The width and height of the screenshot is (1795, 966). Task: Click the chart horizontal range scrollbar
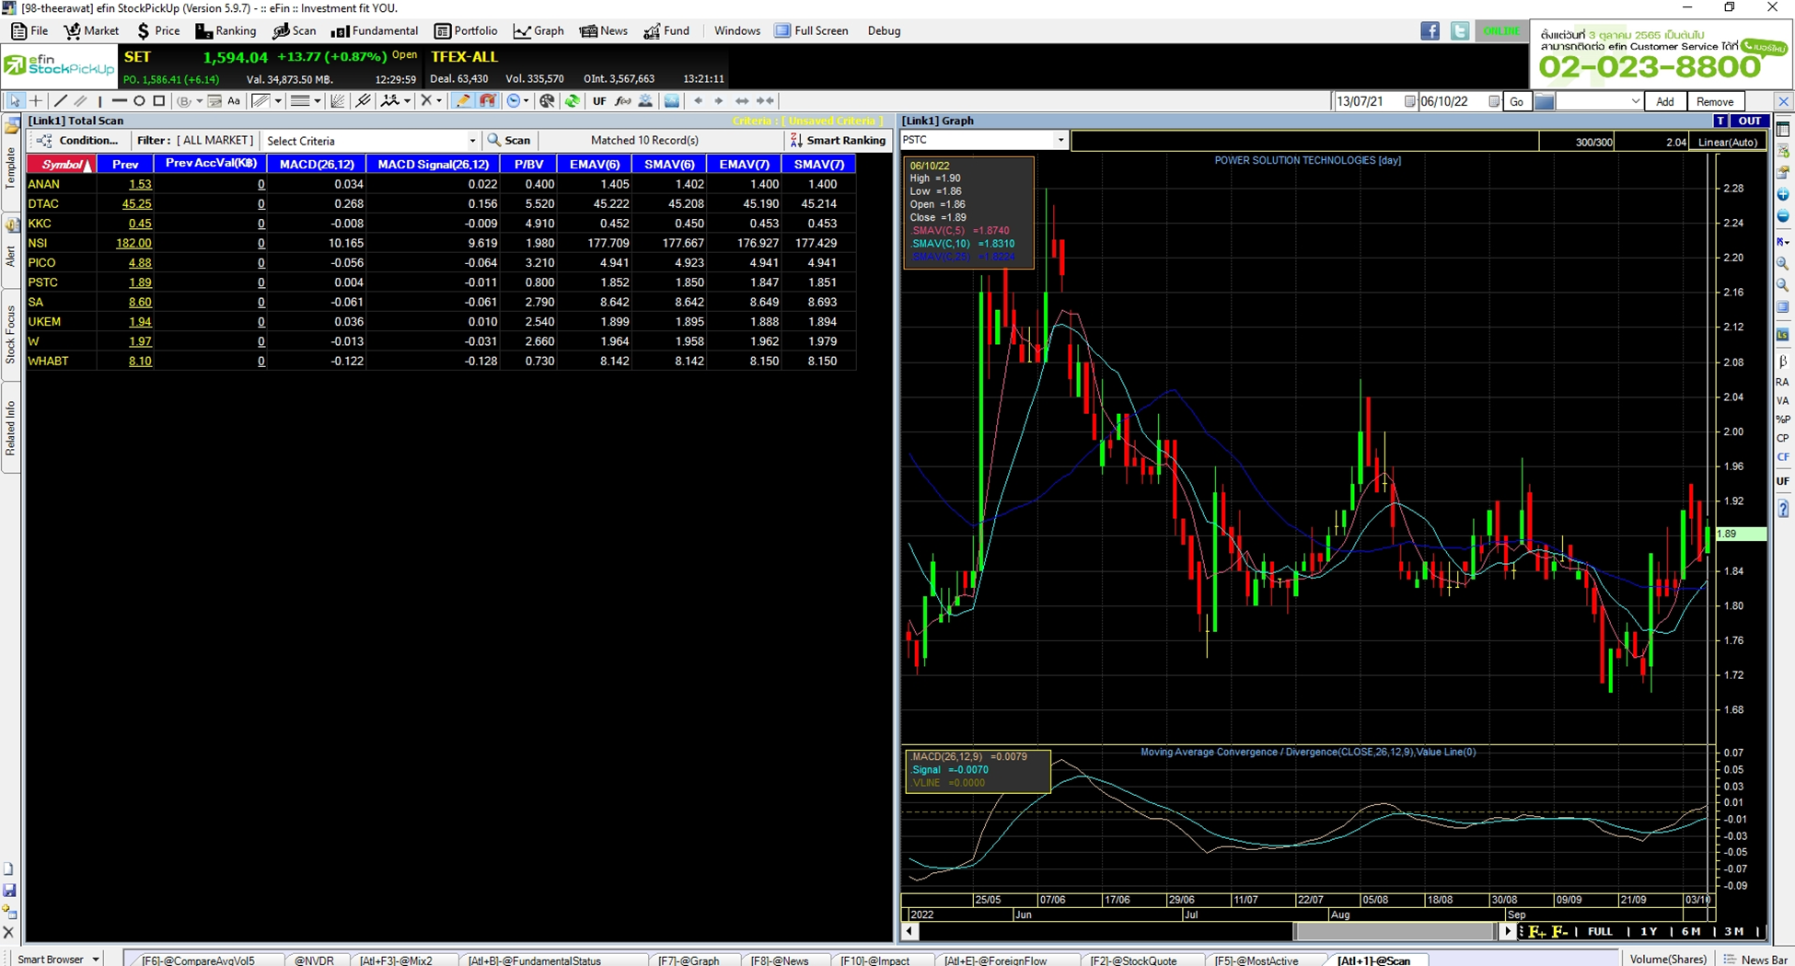point(1381,931)
